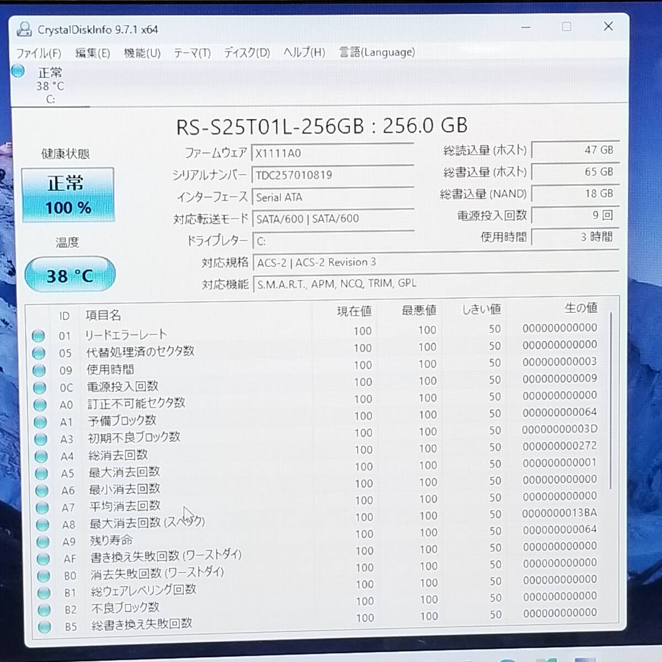662x662 pixels.
Task: Click status orb for A0 訂正不可能セクタ数
Action: [x=40, y=405]
